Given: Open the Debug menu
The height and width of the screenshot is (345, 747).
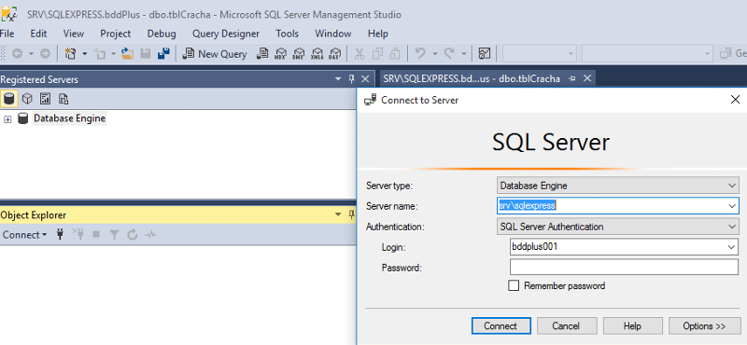Looking at the screenshot, I should tap(162, 34).
